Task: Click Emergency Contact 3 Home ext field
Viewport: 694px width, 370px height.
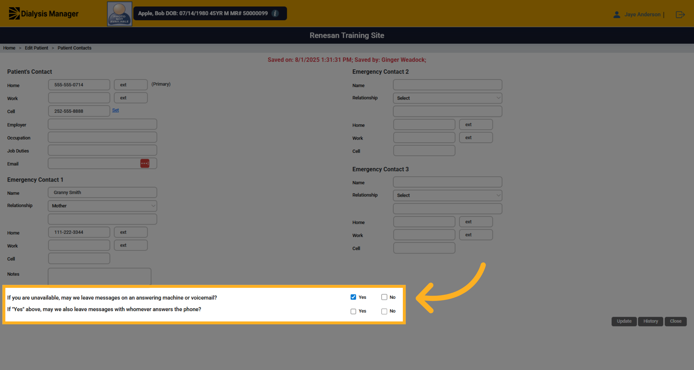Action: point(476,222)
